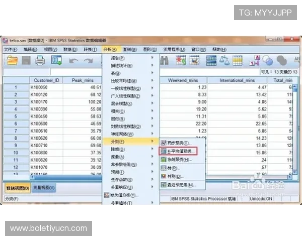302x241 pixels.
Task: Click the horizontal scrollbar left arrow
Action: pyautogui.click(x=32, y=177)
